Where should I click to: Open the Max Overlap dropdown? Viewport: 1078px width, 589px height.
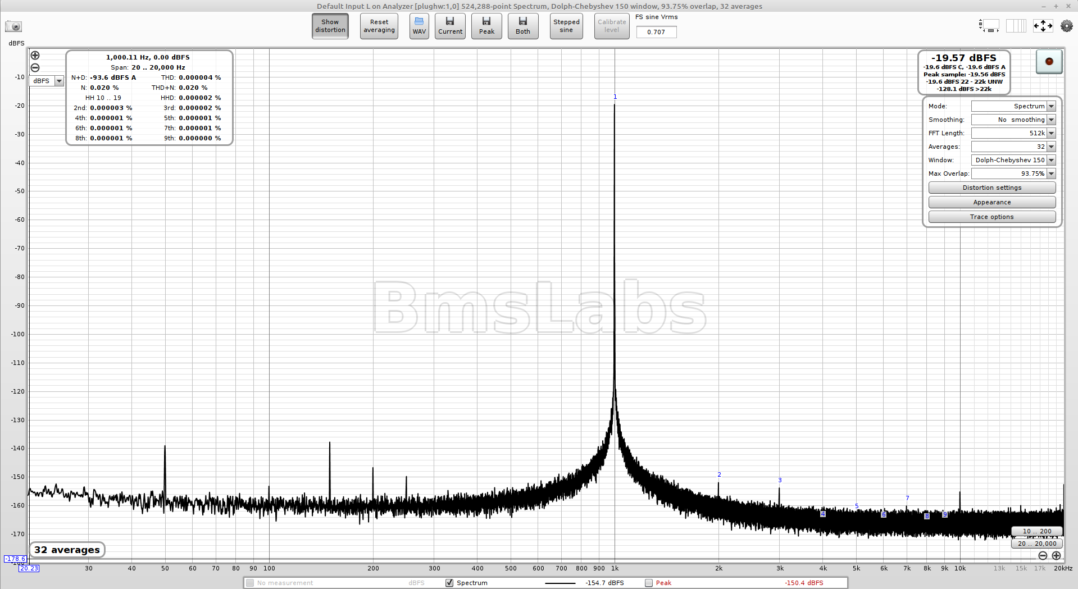click(x=1013, y=173)
